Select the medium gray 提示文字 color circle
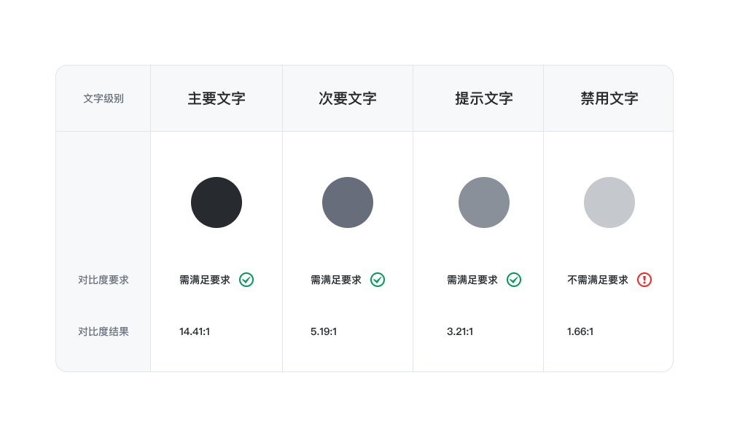The height and width of the screenshot is (437, 729). point(484,202)
